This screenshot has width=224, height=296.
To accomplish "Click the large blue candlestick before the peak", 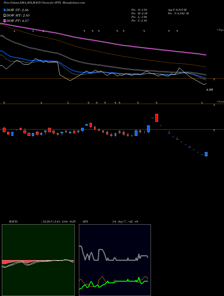I will (x=148, y=129).
